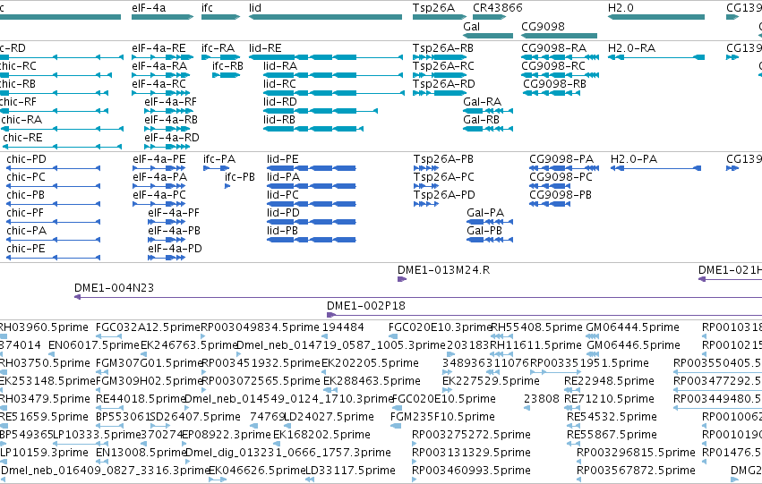Image resolution: width=762 pixels, height=484 pixels.
Task: Select transcript Tsp26A-RC
Action: click(440, 75)
